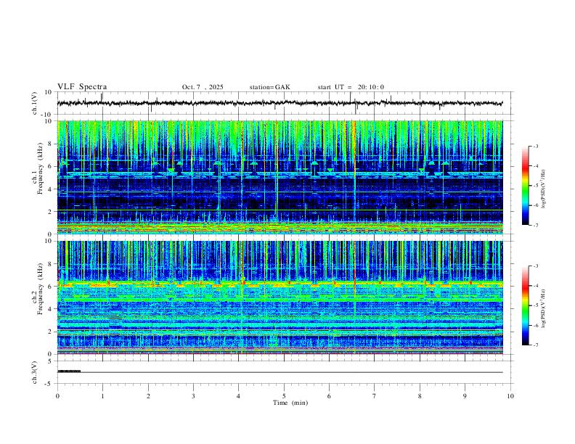
Task: Click time axis tick label '10'
Action: pos(510,396)
